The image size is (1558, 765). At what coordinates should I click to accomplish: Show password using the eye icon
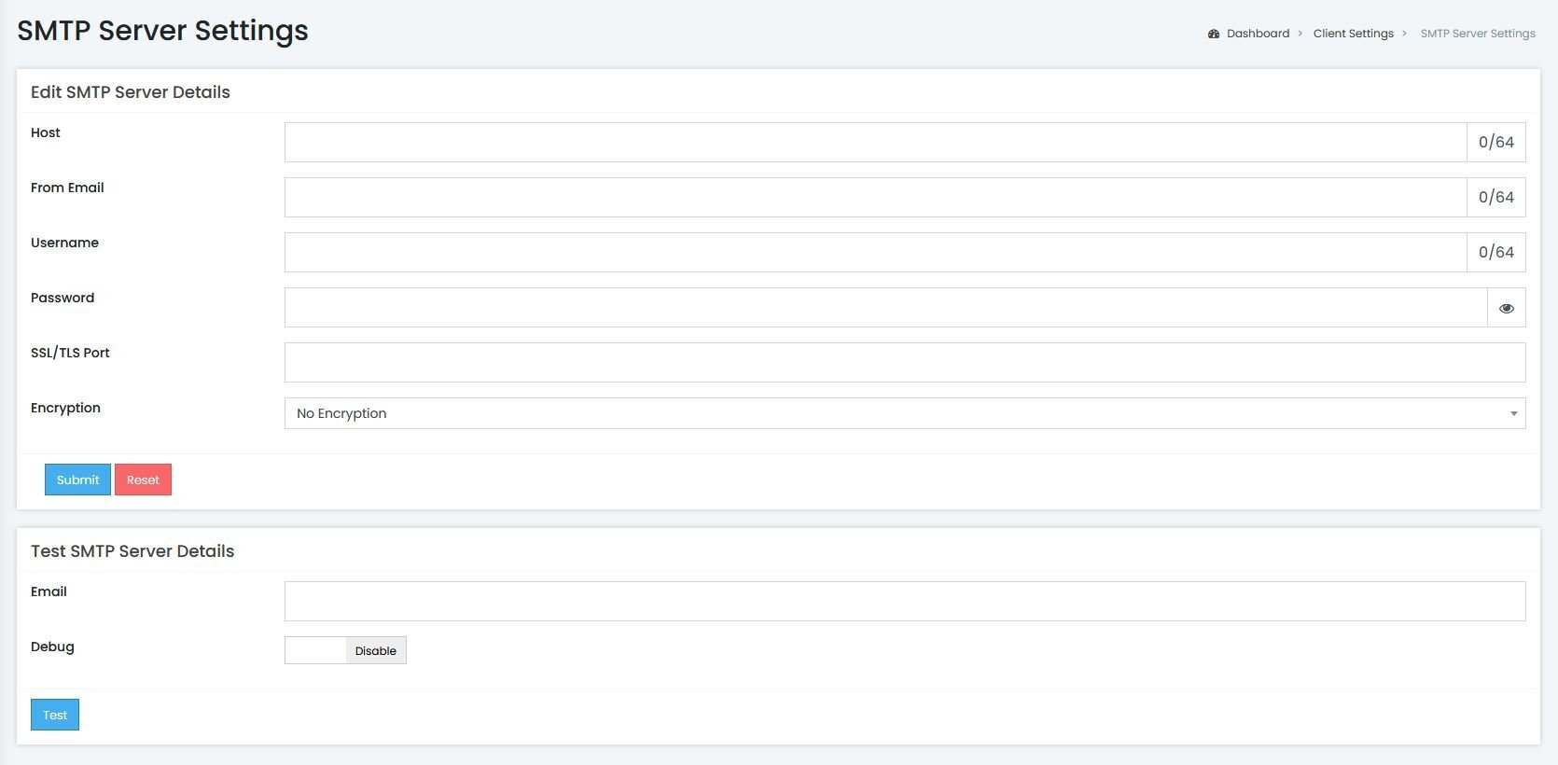(x=1506, y=308)
